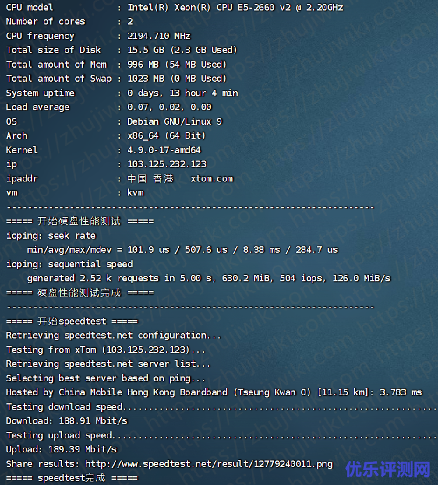438x485 pixels.
Task: Click the Download 188.91 Mbit/s line
Action: tap(67, 421)
